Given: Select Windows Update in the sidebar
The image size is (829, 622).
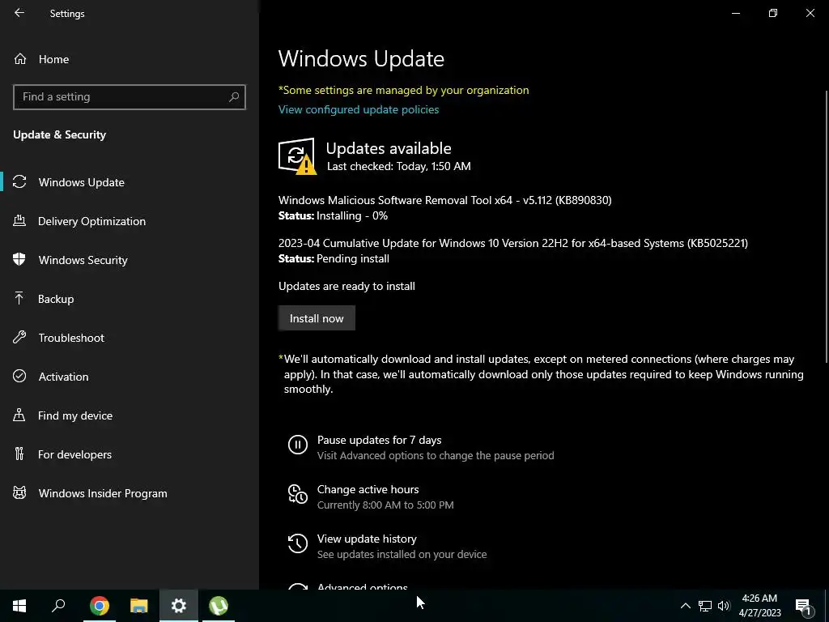Looking at the screenshot, I should 130,182.
